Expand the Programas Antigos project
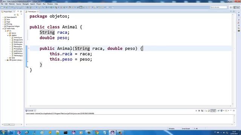The height and width of the screenshot is (135, 241). [x=3, y=26]
